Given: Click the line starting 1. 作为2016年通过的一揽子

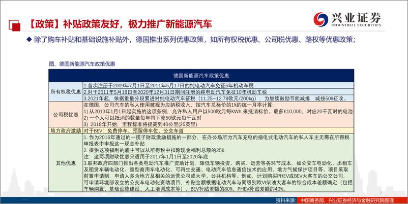Looking at the screenshot, I should [217, 138].
